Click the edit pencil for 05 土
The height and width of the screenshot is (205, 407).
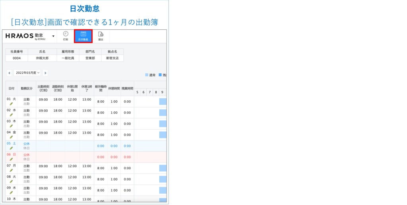tap(12, 148)
